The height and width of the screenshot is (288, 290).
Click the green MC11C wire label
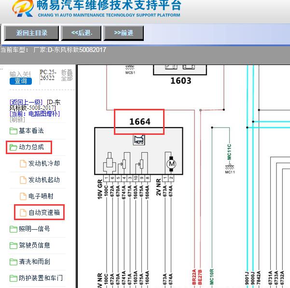229,152
